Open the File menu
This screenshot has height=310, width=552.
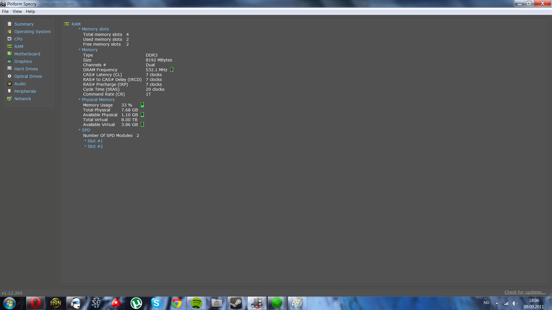[5, 11]
